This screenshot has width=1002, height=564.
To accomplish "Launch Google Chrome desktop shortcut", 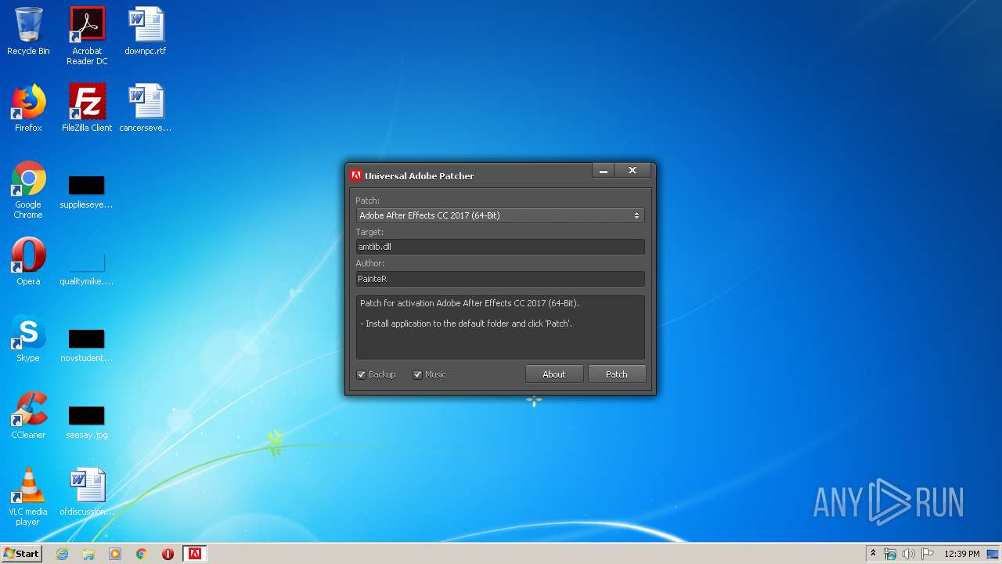I will [x=28, y=190].
